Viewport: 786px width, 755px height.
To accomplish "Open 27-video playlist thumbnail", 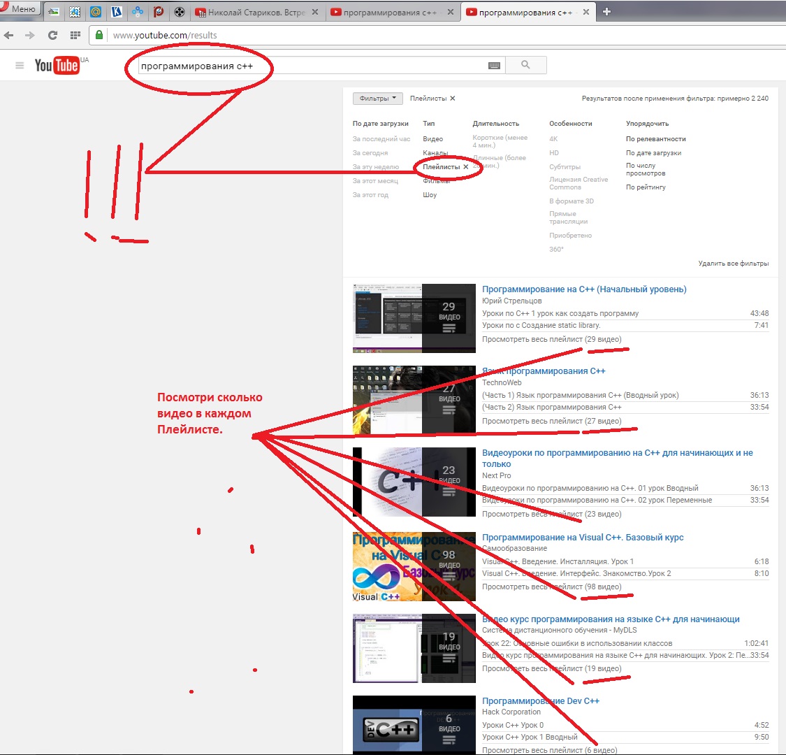I will pos(414,400).
